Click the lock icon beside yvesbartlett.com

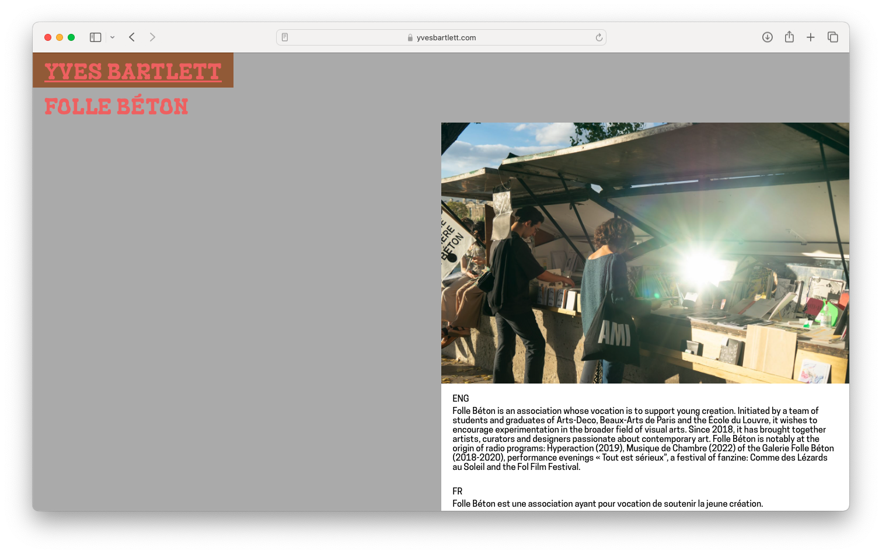pyautogui.click(x=410, y=38)
